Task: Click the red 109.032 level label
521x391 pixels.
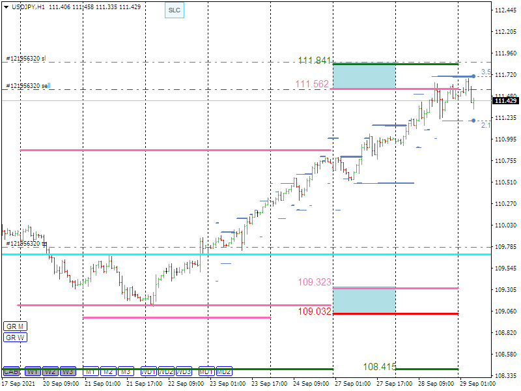Action: coord(315,311)
